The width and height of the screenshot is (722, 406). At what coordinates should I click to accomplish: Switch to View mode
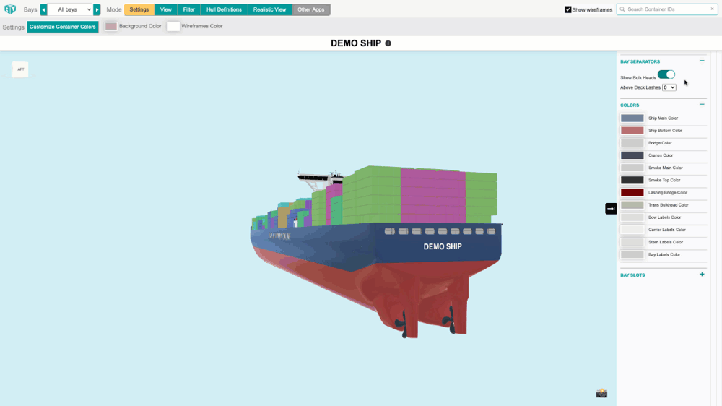[166, 9]
